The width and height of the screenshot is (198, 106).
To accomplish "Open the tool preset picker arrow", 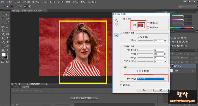I will tap(7, 6).
